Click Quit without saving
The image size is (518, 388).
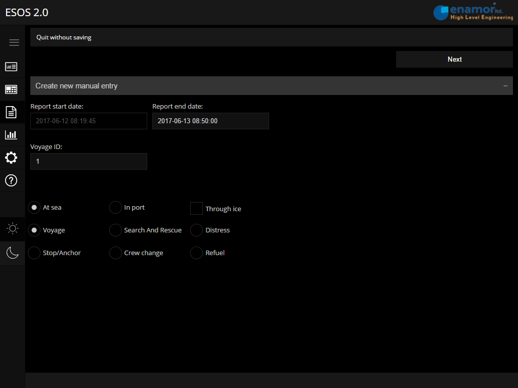(64, 37)
